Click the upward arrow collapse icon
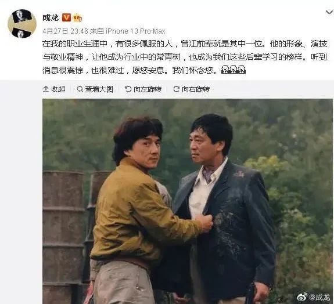 46,89
